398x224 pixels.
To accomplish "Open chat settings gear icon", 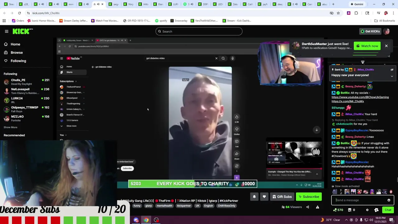I will tap(367, 210).
